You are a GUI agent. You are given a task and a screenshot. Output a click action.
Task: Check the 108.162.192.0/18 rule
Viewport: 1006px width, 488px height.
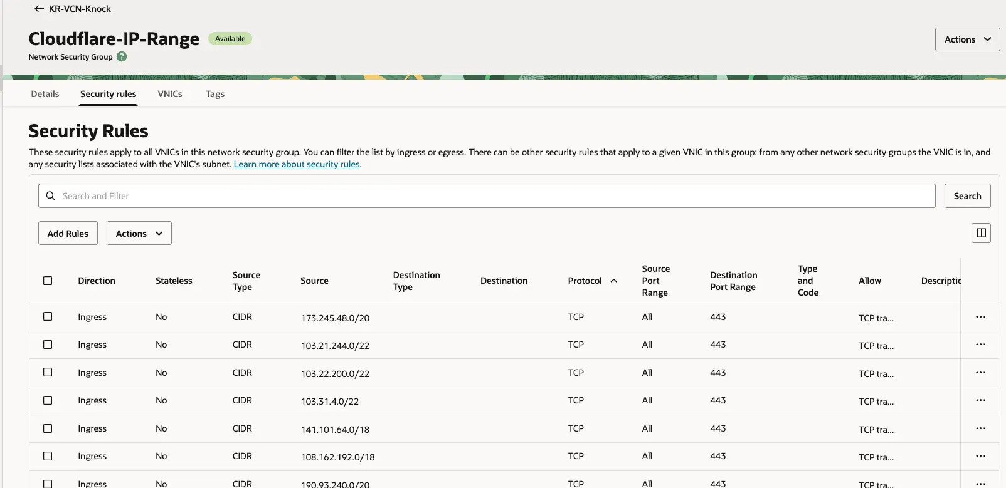pyautogui.click(x=48, y=456)
